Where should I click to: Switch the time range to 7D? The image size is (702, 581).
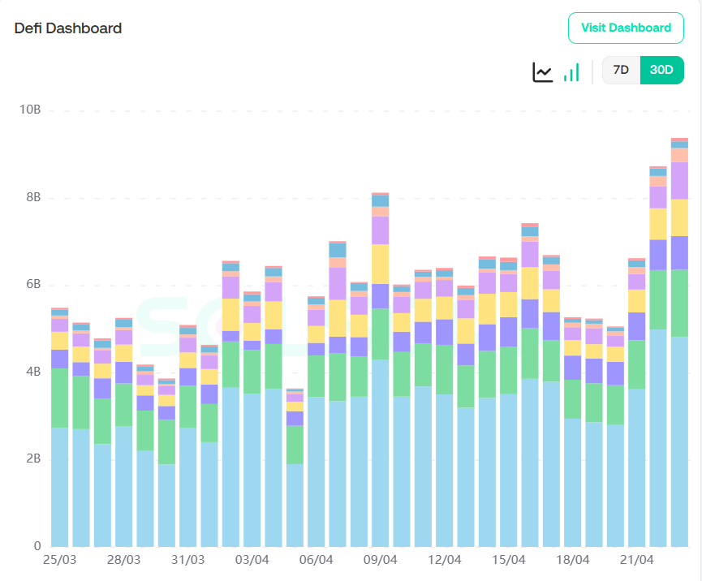(621, 71)
